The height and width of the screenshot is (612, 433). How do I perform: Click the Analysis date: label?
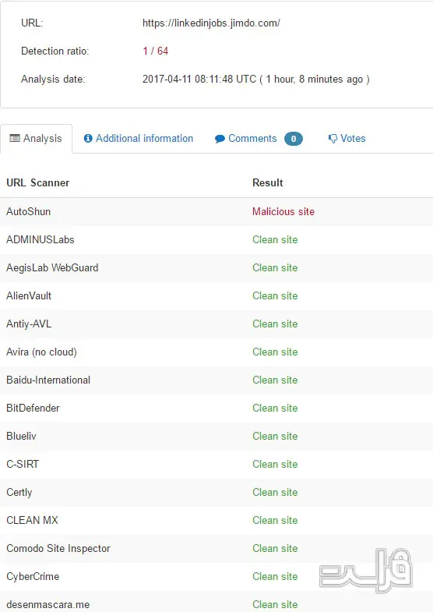tap(53, 80)
